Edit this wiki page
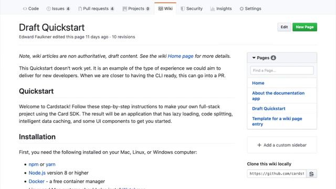This screenshot has width=336, height=189. (x=284, y=27)
